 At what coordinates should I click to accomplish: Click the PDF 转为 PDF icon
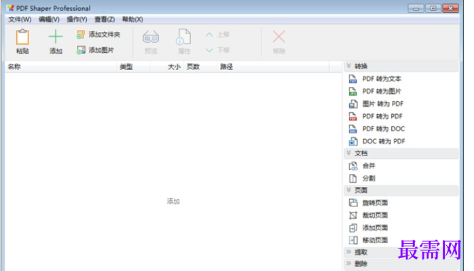click(352, 116)
